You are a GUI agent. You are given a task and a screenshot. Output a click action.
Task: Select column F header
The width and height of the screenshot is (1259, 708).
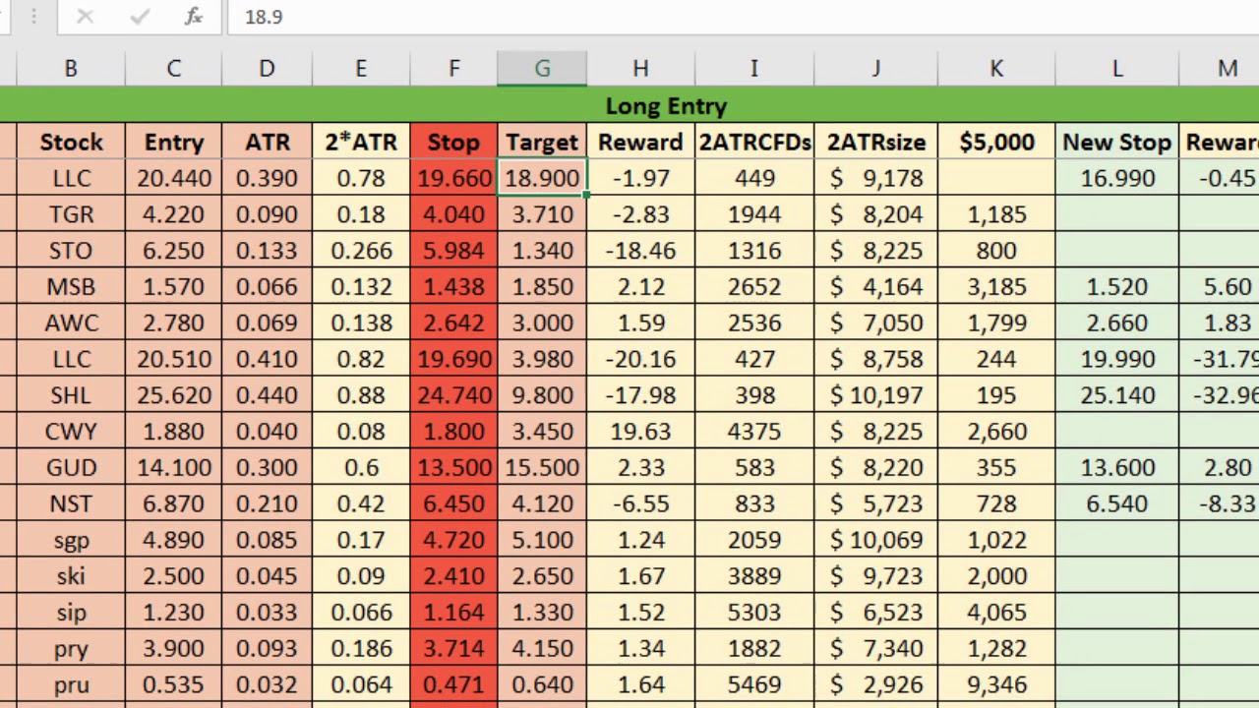(x=453, y=69)
